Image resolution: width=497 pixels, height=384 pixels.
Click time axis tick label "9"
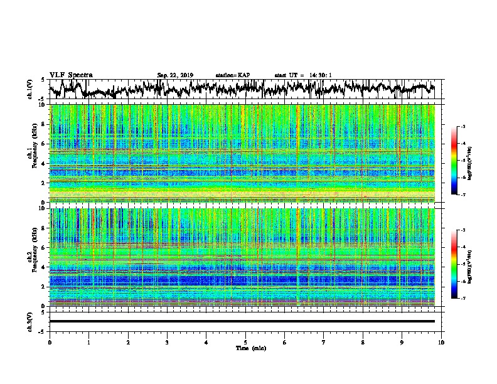tap(402, 343)
